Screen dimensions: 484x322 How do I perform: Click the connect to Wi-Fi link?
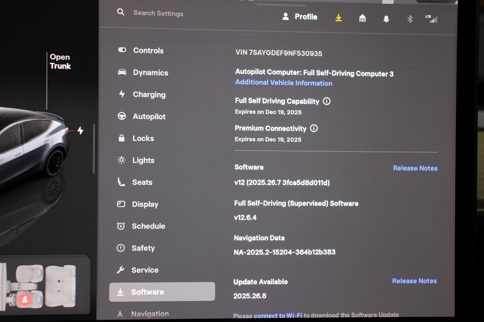(278, 316)
